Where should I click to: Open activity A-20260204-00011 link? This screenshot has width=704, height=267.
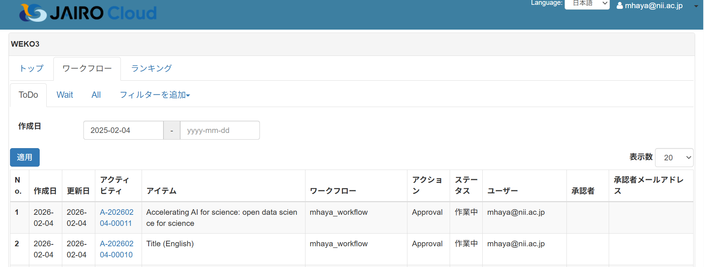(116, 218)
